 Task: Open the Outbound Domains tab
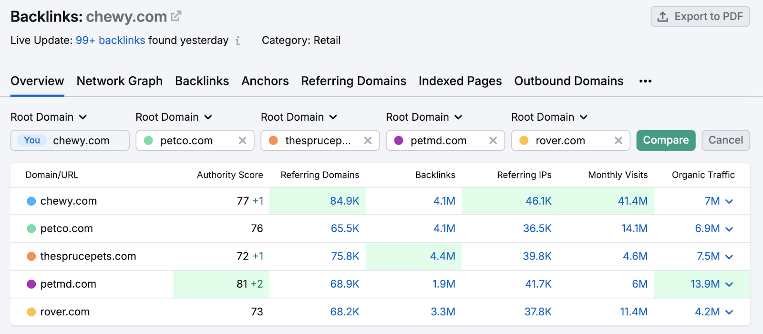569,81
